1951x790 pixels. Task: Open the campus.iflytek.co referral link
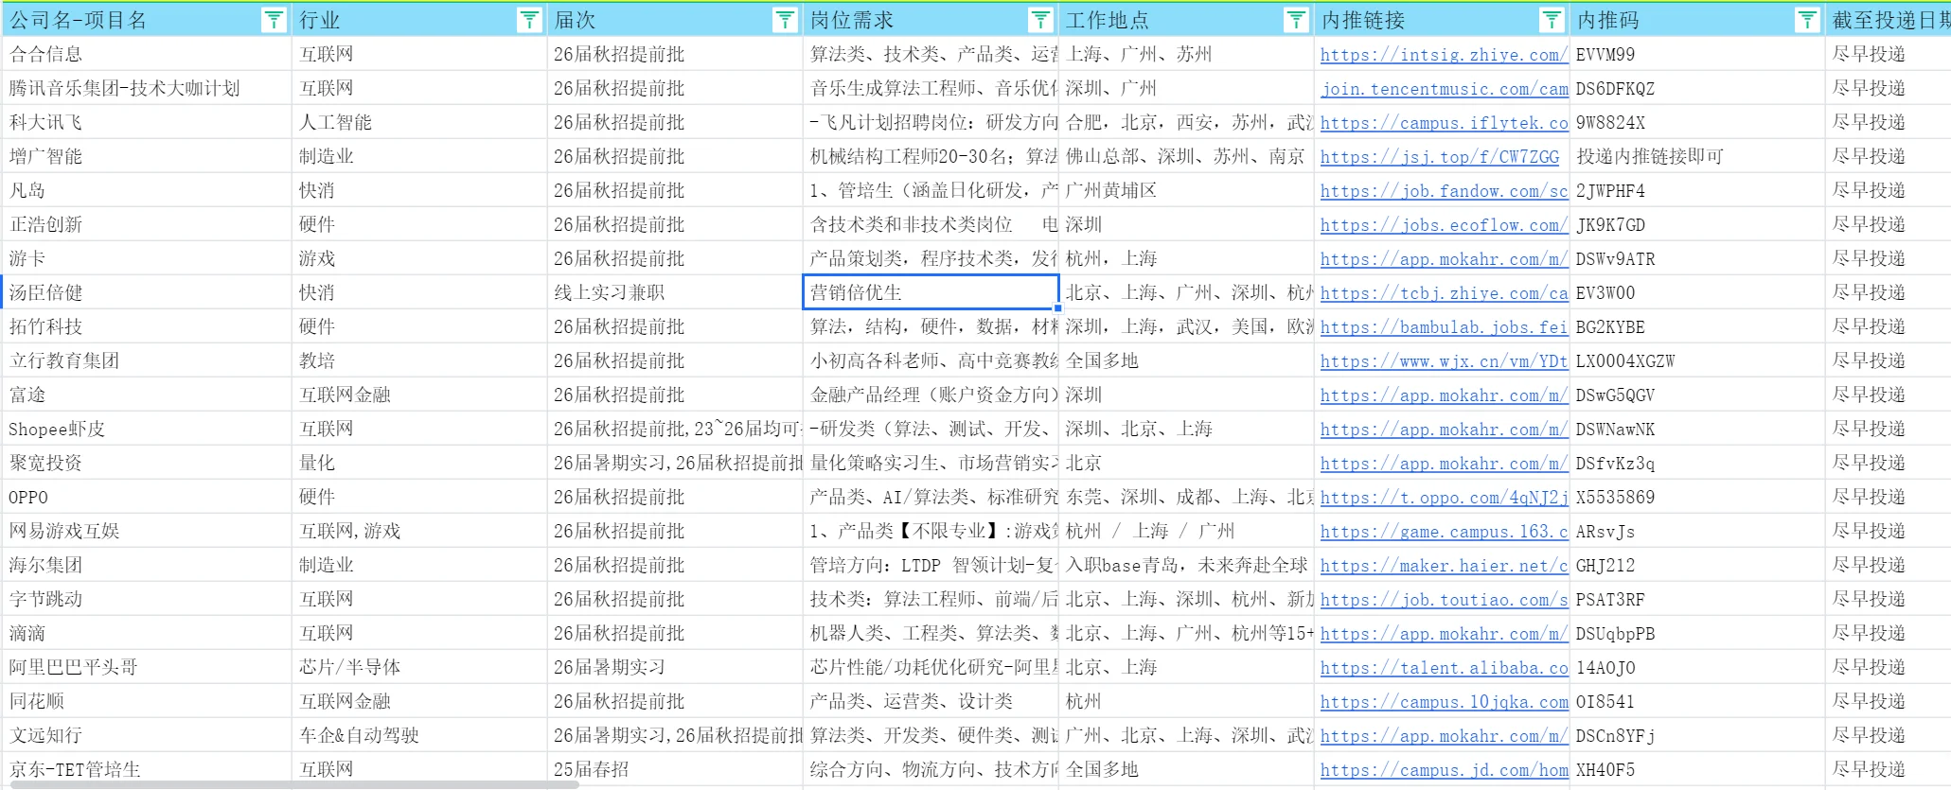point(1444,123)
